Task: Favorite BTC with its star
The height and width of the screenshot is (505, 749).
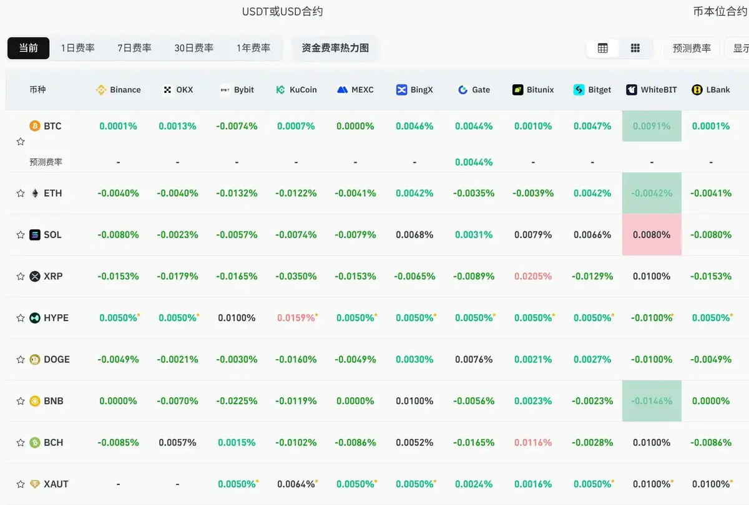Action: tap(21, 142)
